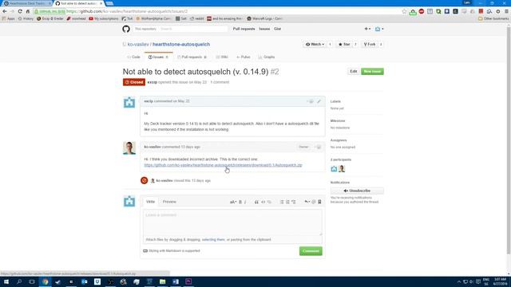The image size is (511, 287).
Task: Click the red closed event icon
Action: [144, 180]
